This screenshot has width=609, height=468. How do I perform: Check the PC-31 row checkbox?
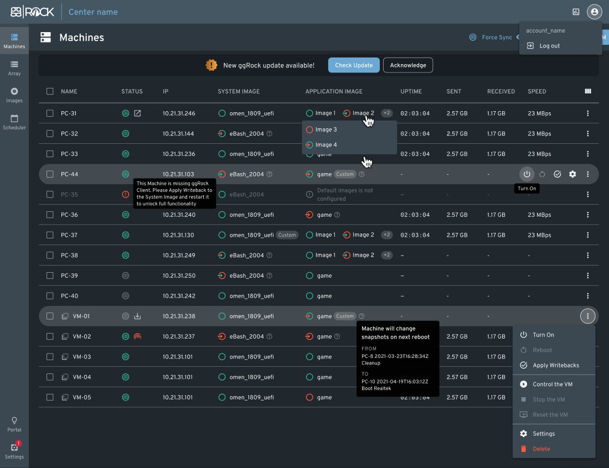[50, 113]
